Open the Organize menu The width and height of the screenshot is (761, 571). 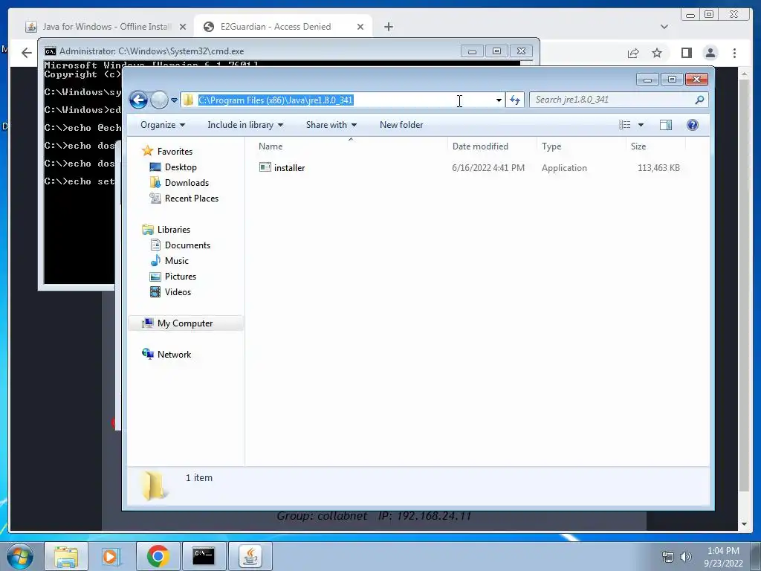[x=163, y=125]
